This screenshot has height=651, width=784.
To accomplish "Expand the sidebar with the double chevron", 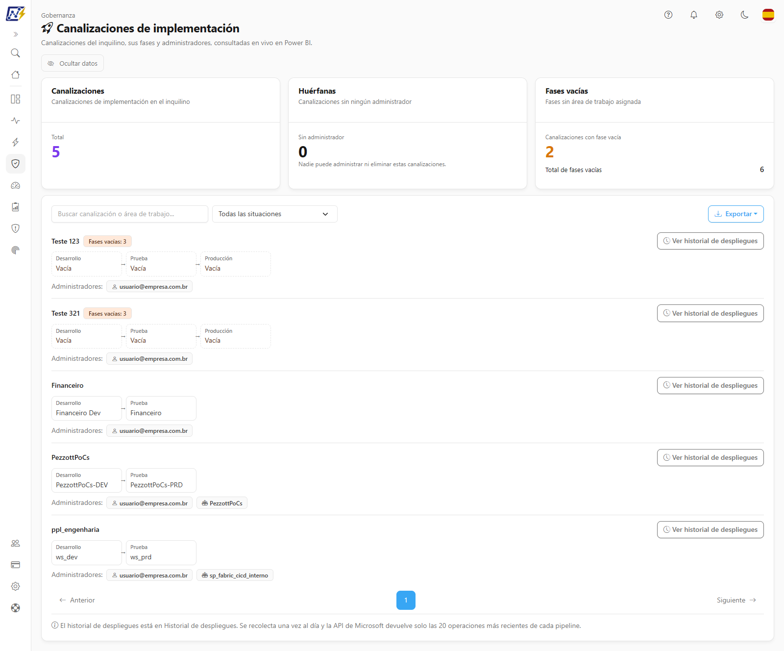I will tap(16, 34).
